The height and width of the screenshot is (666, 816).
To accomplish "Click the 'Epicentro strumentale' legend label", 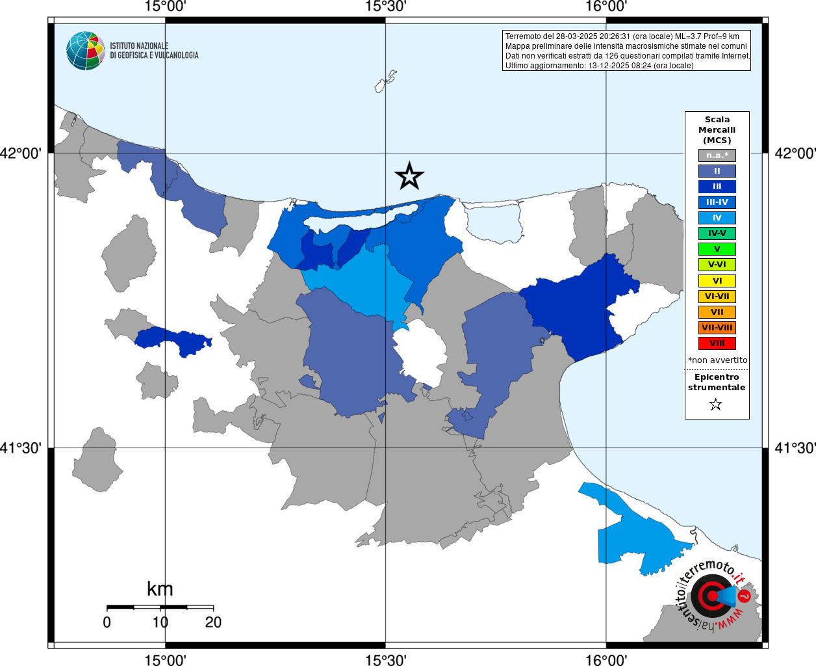I will [717, 382].
